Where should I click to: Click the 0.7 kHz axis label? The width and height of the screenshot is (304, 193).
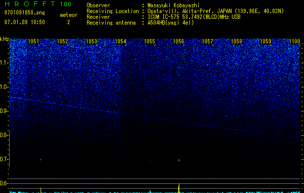coord(4,159)
